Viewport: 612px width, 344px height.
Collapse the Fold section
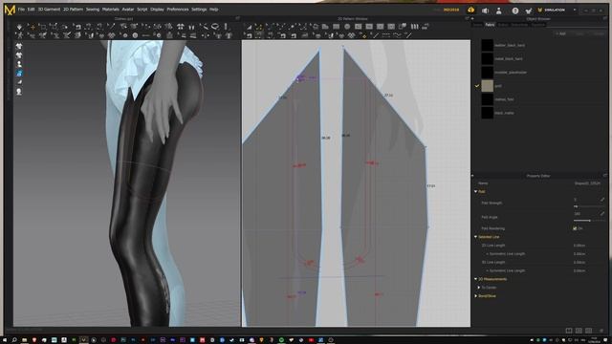(x=476, y=191)
